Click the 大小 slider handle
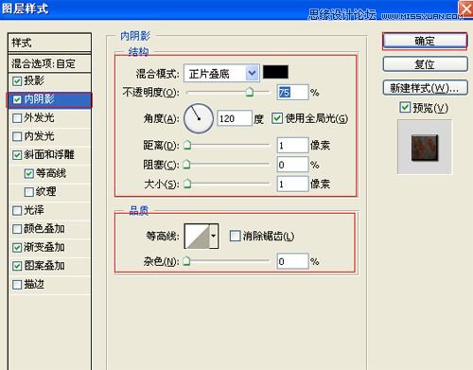The height and width of the screenshot is (370, 473). [x=187, y=184]
